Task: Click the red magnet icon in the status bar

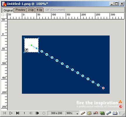Action: point(96,113)
